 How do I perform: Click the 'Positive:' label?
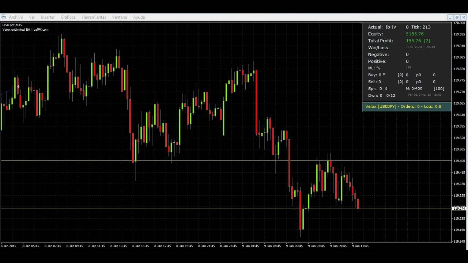tap(377, 61)
